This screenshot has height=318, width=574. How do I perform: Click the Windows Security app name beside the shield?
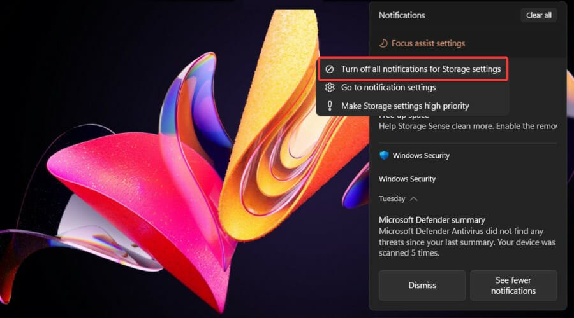pyautogui.click(x=421, y=155)
